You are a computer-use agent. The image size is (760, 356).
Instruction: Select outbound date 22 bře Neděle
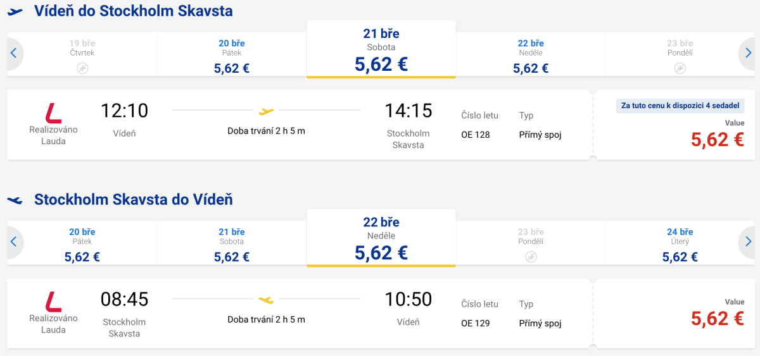(531, 56)
